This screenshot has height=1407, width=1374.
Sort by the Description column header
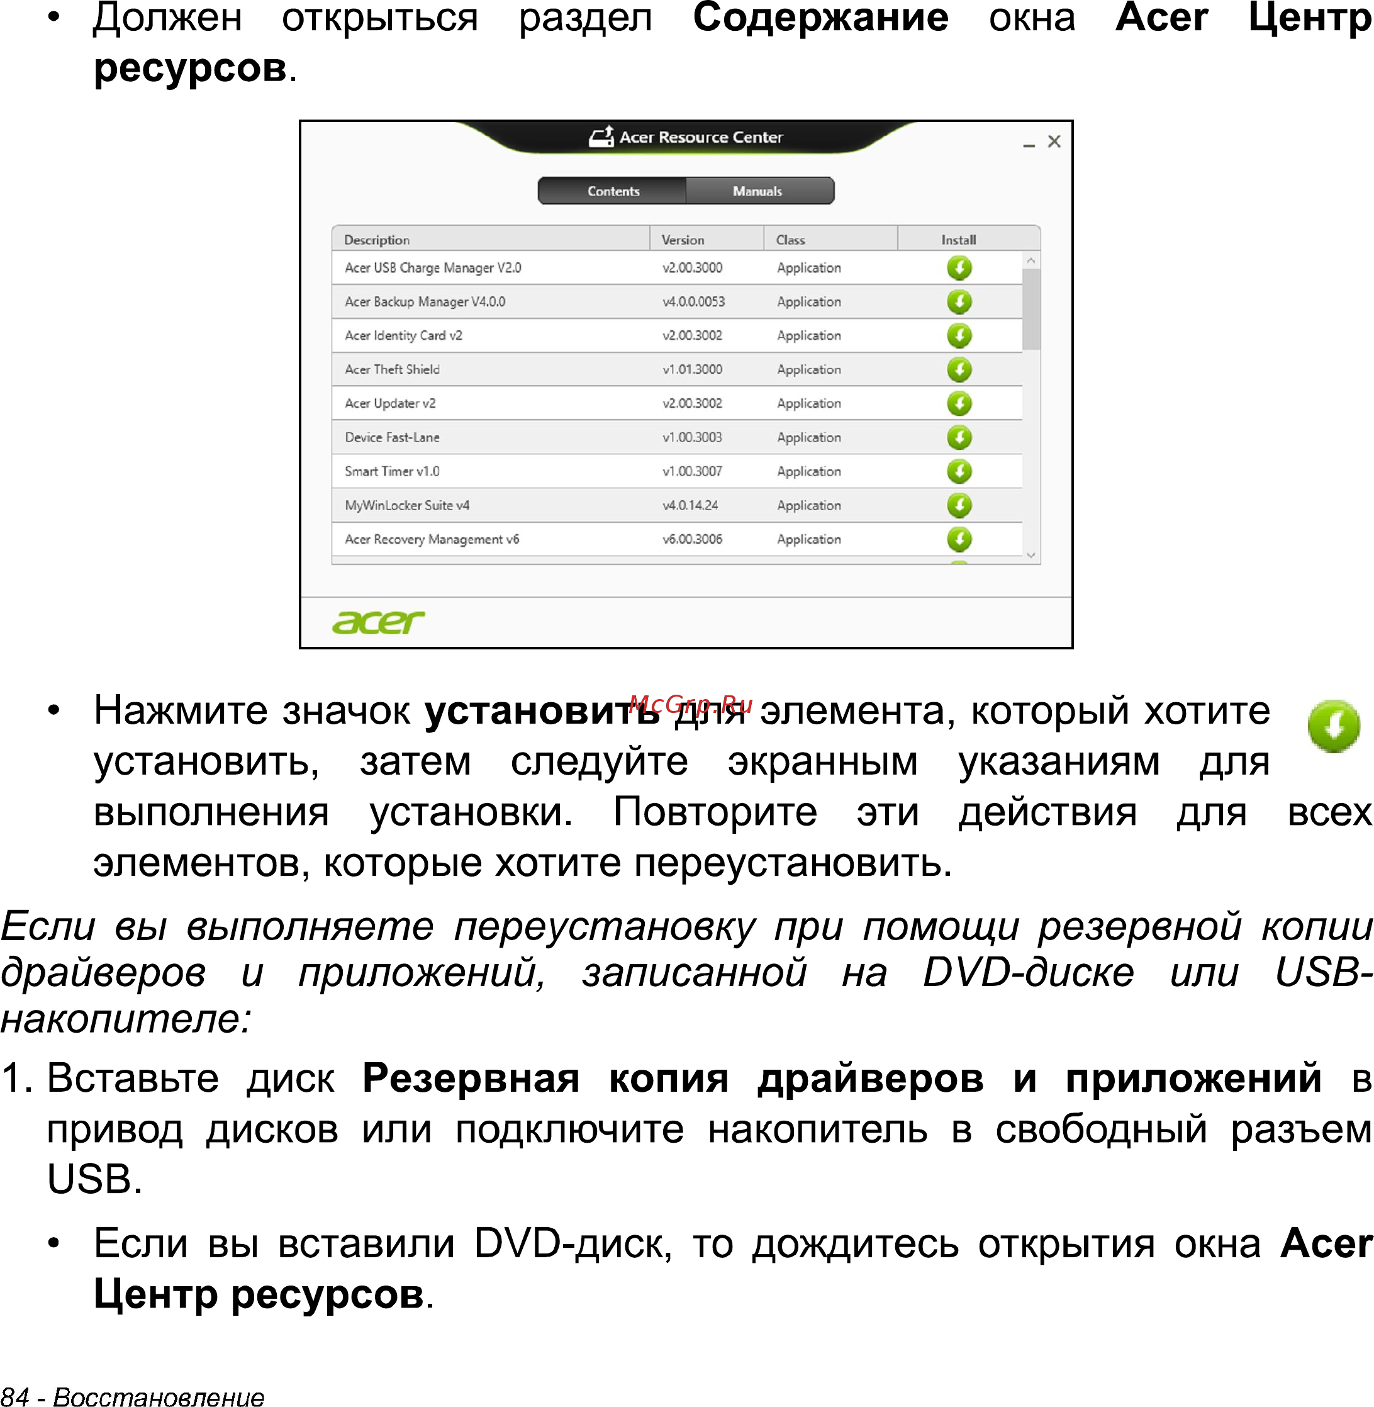(x=491, y=239)
